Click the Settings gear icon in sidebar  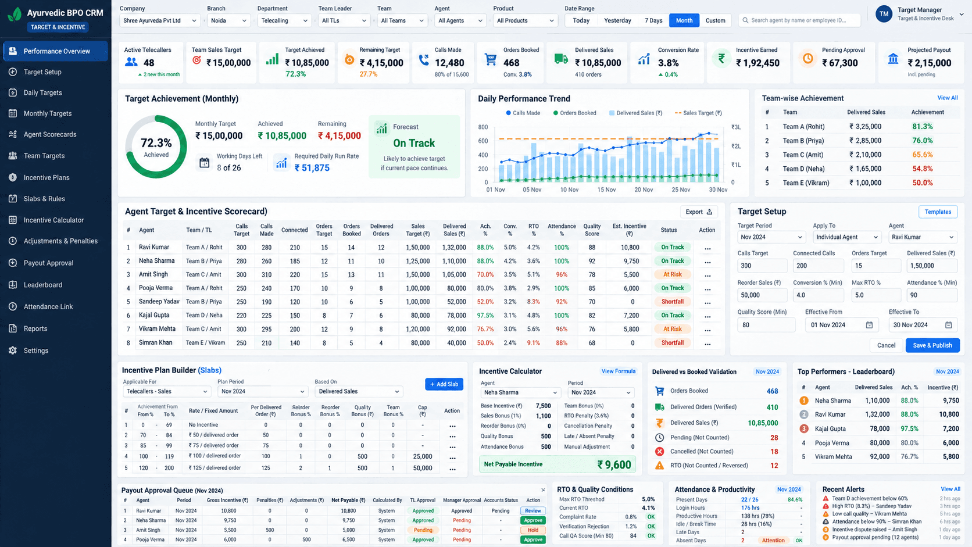13,351
